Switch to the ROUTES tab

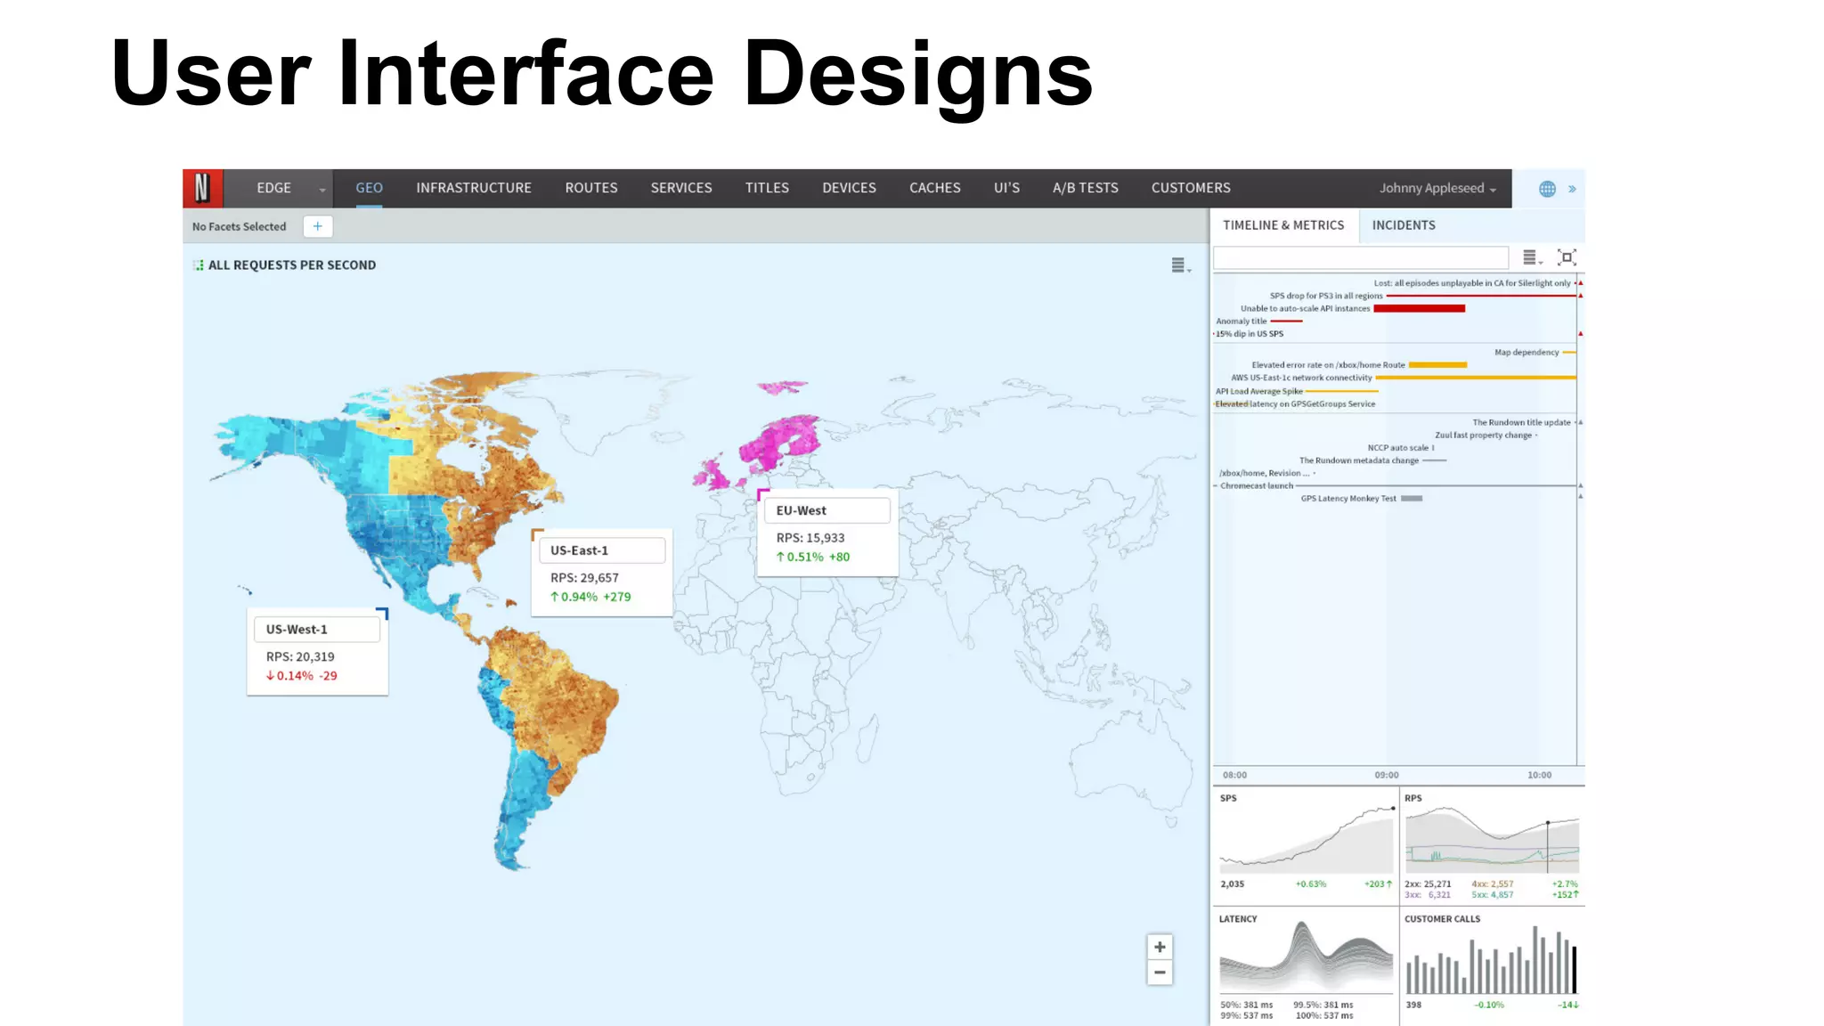tap(591, 188)
